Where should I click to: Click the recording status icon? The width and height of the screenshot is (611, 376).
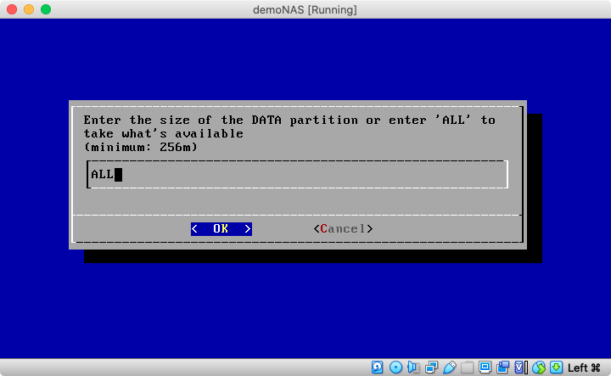coord(503,368)
